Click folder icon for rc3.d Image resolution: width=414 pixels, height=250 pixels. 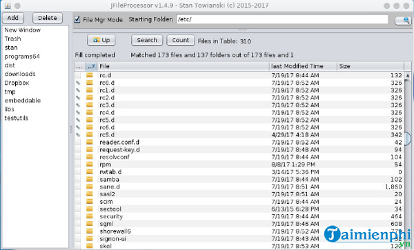[90, 105]
